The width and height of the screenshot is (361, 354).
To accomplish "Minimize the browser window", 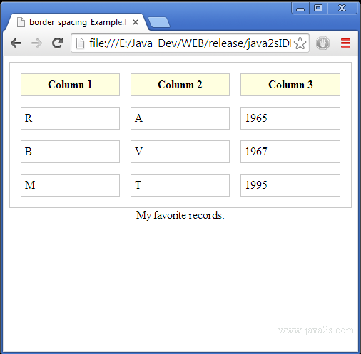I will click(x=300, y=9).
